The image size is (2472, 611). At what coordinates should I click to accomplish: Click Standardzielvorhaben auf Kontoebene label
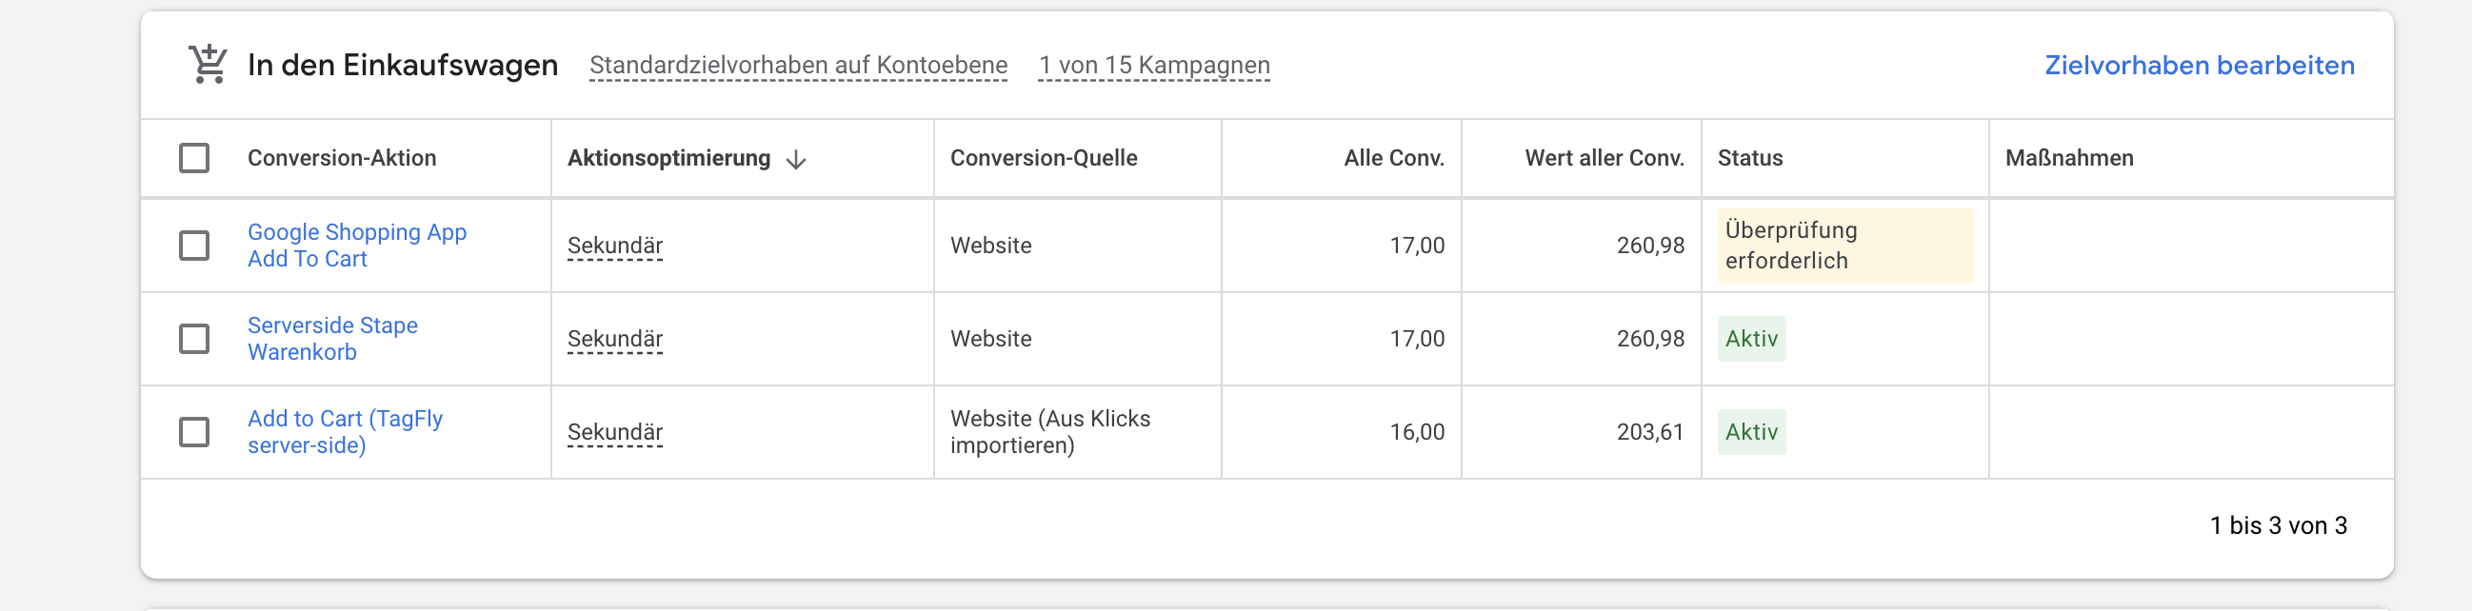point(797,66)
